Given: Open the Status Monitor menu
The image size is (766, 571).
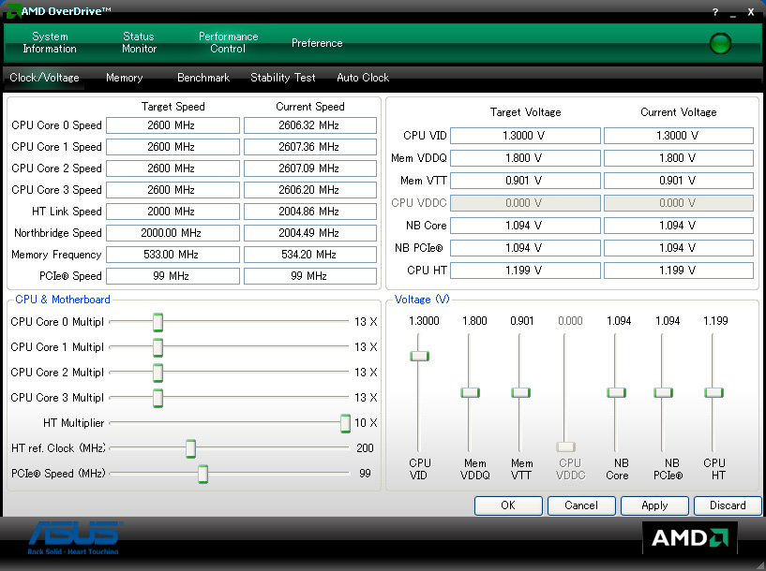Looking at the screenshot, I should 139,43.
